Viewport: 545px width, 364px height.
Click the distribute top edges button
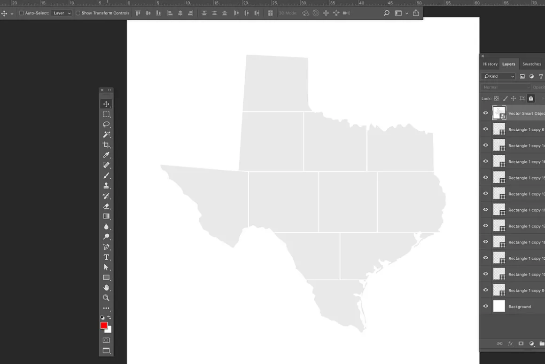pyautogui.click(x=204, y=13)
